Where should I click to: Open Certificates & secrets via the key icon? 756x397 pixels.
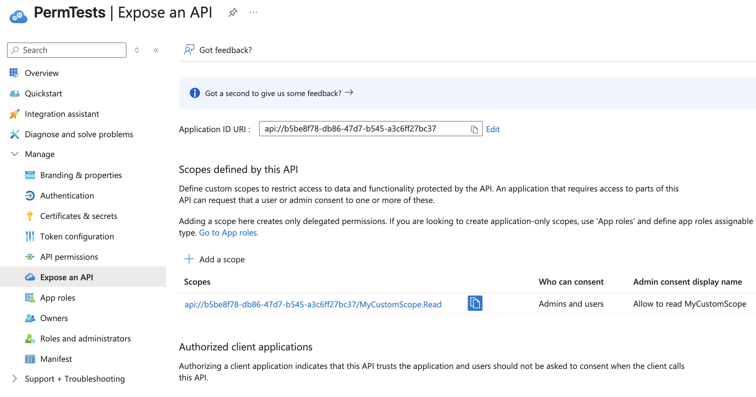[x=30, y=216]
